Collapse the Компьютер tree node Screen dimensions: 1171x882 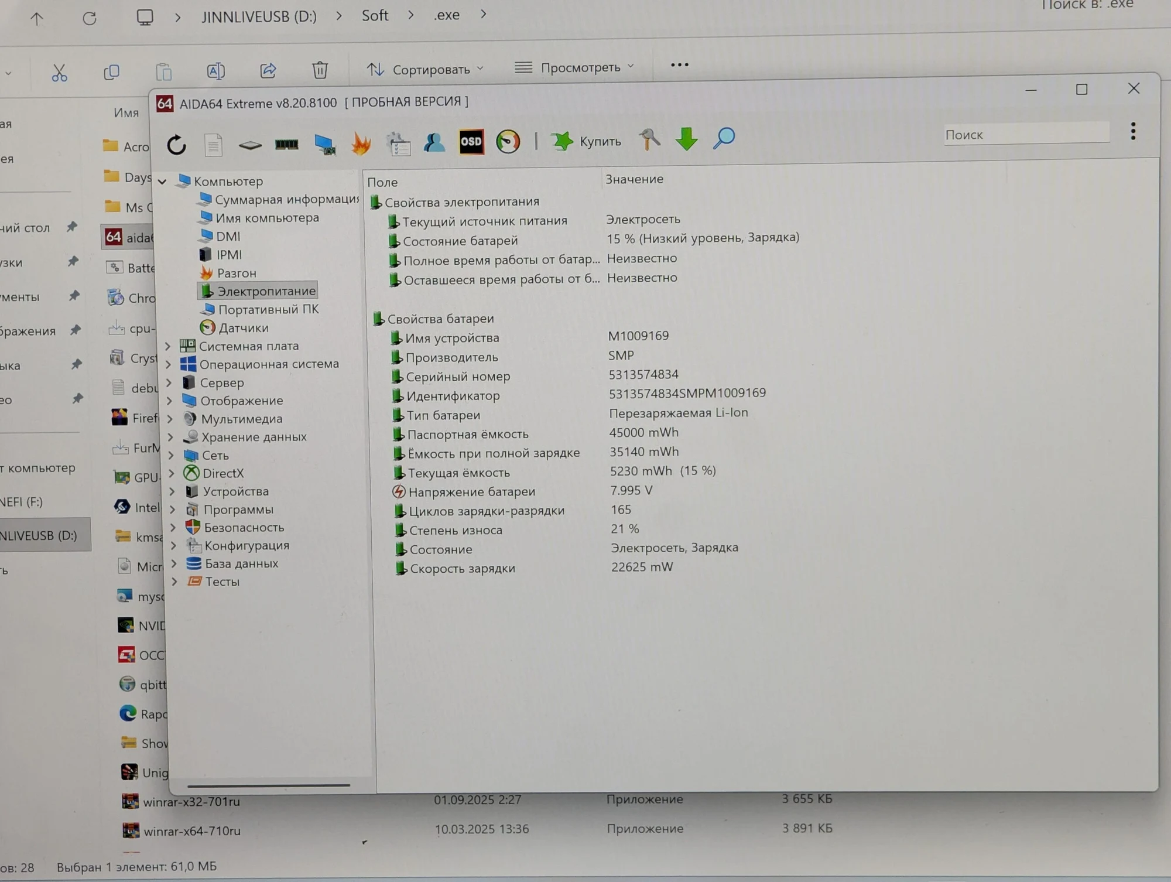point(162,182)
